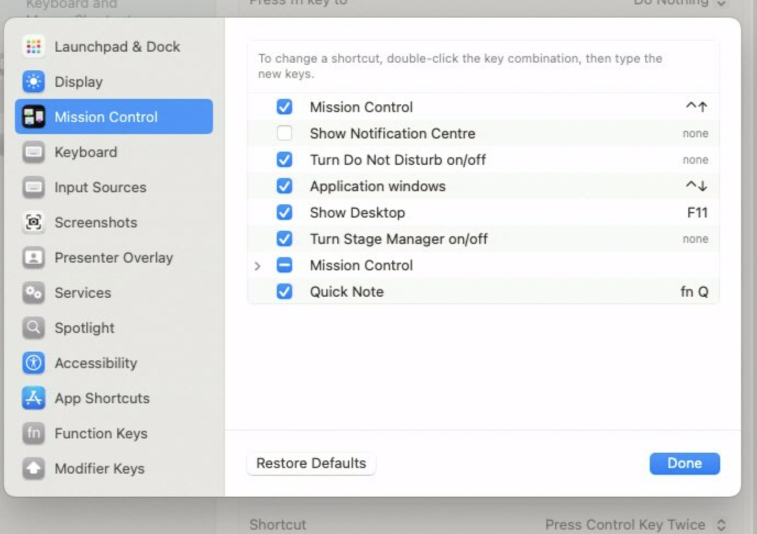Enable the Show Notification Centre checkbox
The height and width of the screenshot is (534, 757).
click(284, 133)
